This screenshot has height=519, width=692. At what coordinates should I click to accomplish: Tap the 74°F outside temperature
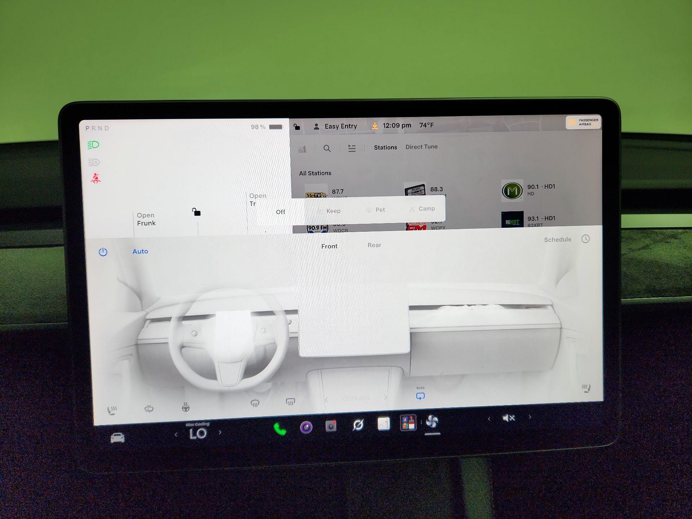[426, 125]
